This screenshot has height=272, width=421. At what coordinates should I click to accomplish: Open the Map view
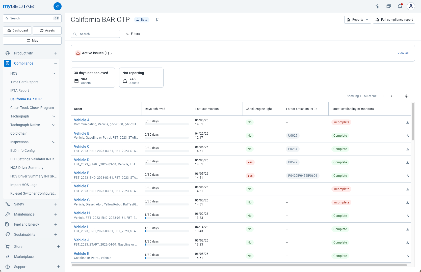tap(32, 41)
